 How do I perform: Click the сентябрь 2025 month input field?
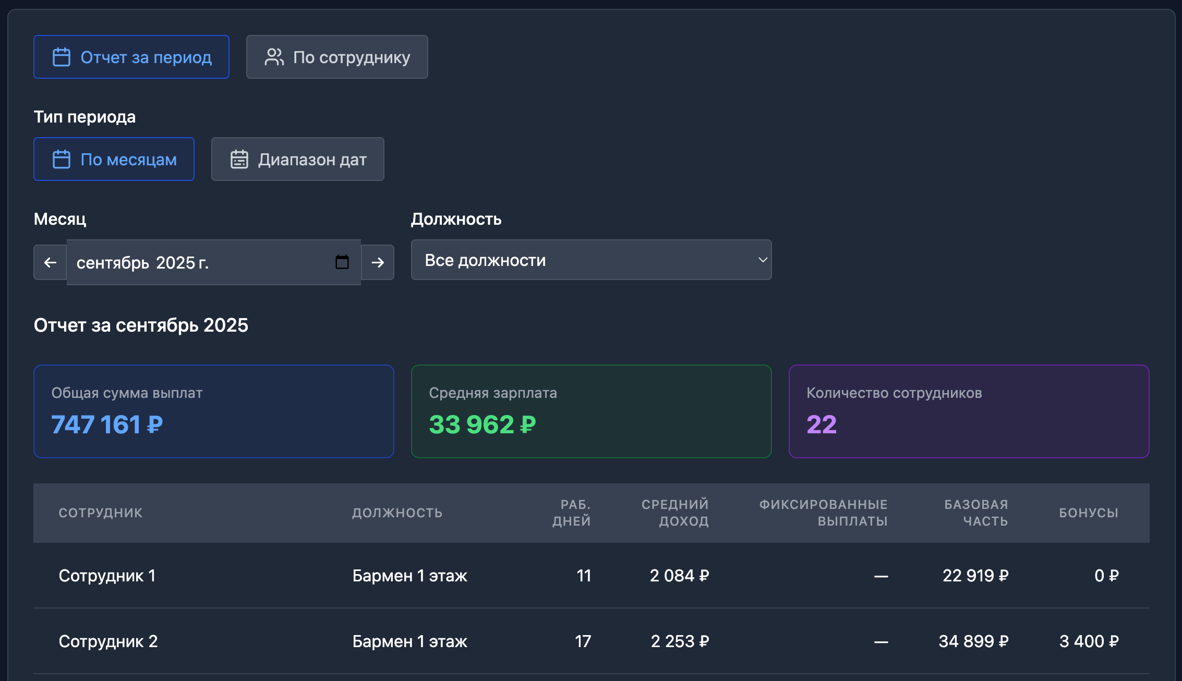coord(198,262)
